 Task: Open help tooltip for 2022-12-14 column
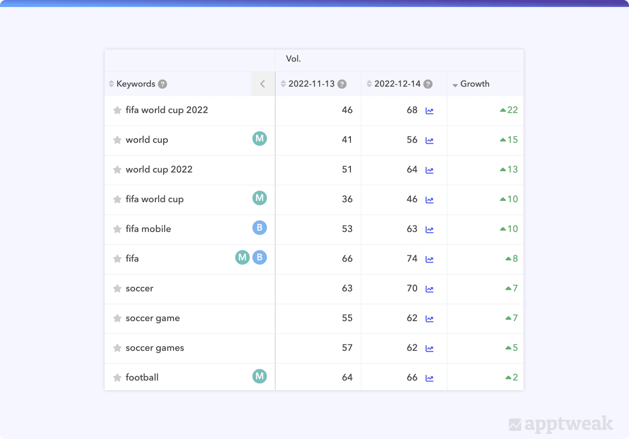(x=428, y=84)
